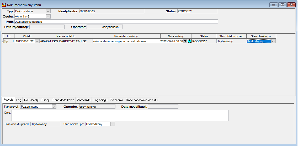Select the Załączniki tab

[84, 100]
